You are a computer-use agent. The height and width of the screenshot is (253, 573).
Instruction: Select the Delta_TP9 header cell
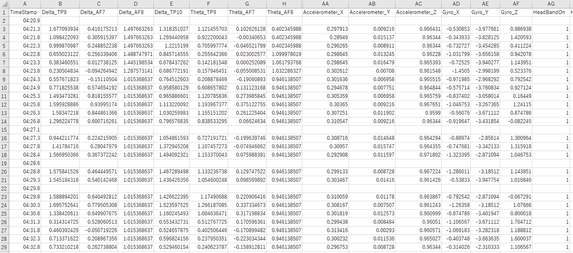[60, 12]
